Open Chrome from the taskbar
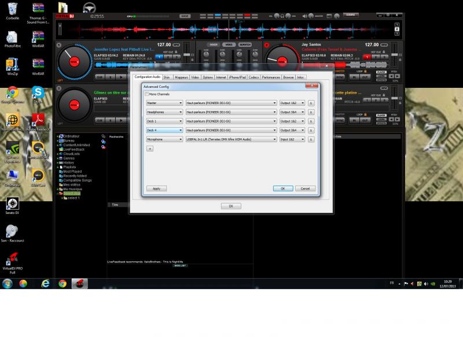Viewport: 463px width, 337px height. coord(63,284)
